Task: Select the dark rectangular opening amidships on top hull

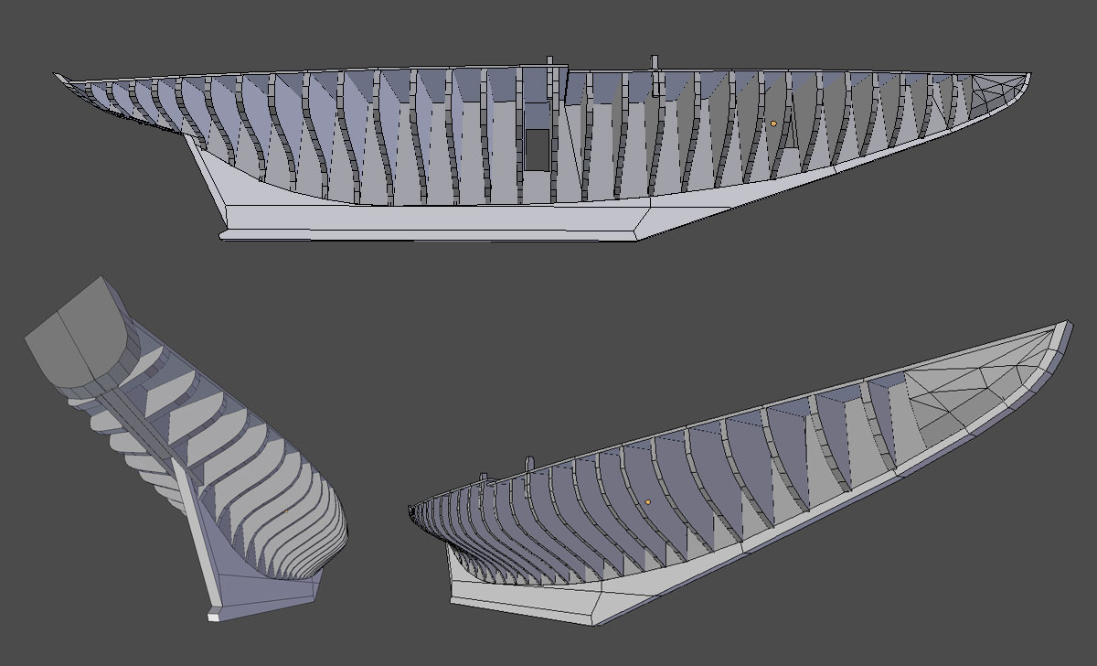Action: point(537,149)
